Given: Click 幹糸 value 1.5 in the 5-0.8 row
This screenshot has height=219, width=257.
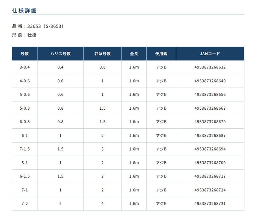Looking at the screenshot, I should [x=103, y=108].
